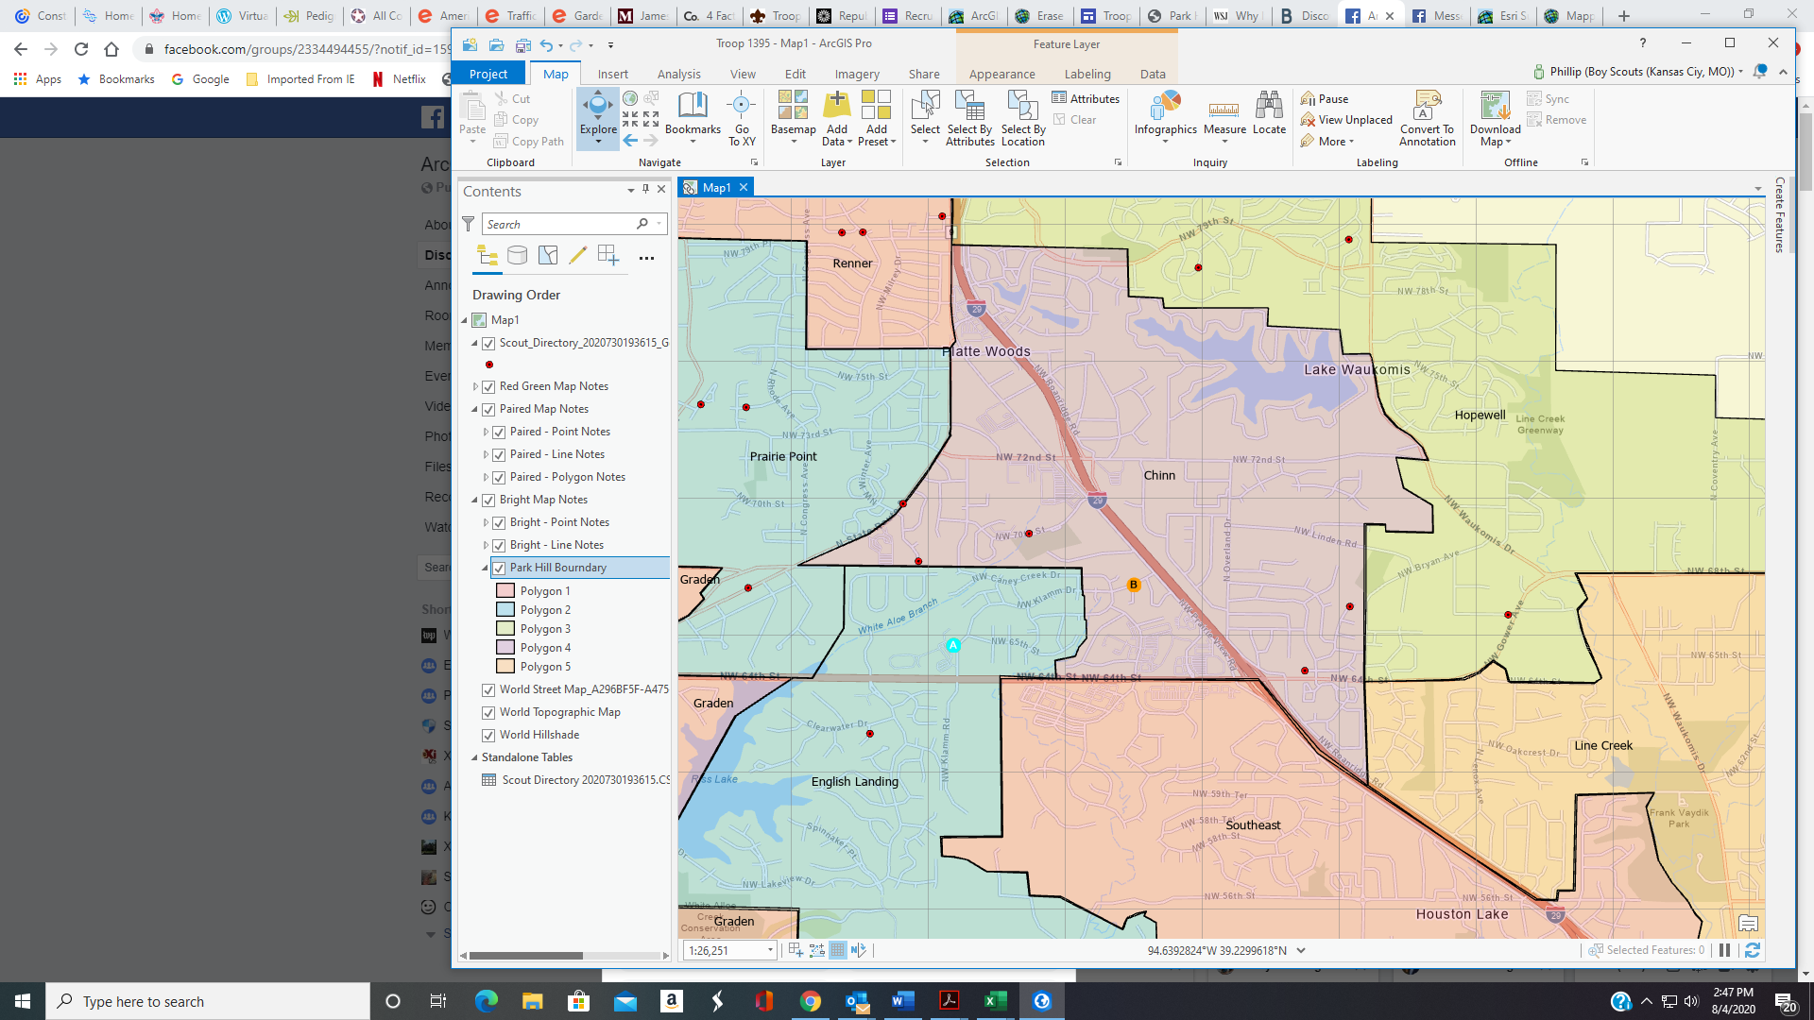The height and width of the screenshot is (1020, 1814).
Task: Uncheck Paired - Polygon Notes layer
Action: click(499, 477)
